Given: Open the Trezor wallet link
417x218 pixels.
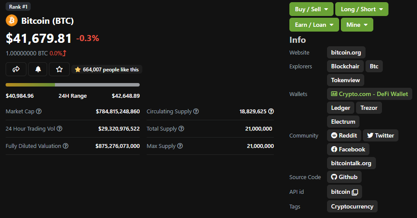Looking at the screenshot, I should [x=369, y=108].
